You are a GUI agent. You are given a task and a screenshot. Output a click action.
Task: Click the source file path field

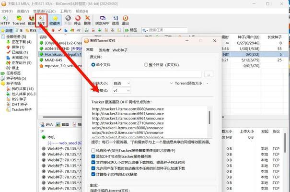pyautogui.click(x=146, y=74)
